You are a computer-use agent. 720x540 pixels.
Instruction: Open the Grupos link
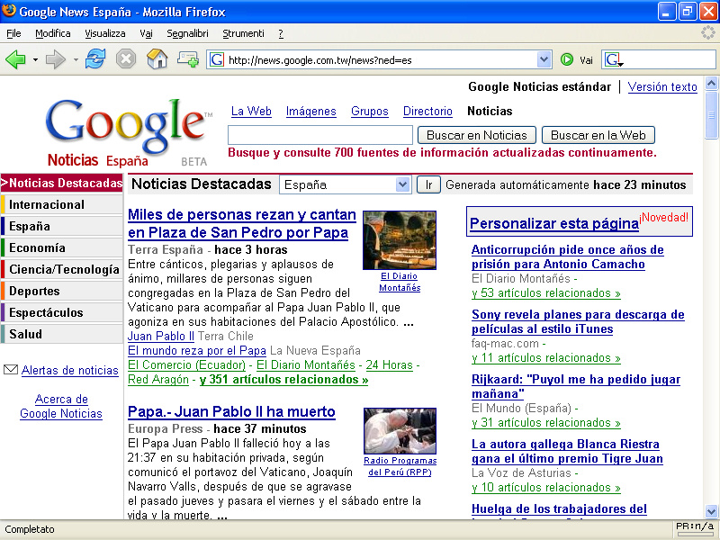pos(370,111)
